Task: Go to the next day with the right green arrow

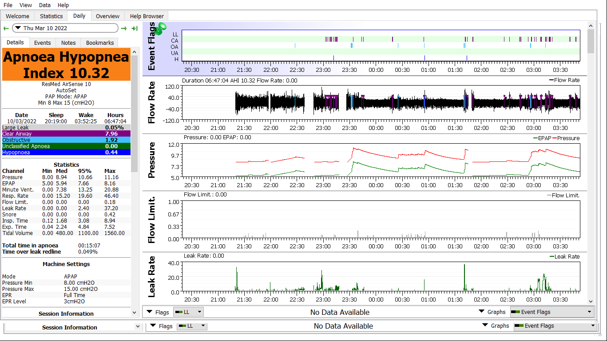Action: pyautogui.click(x=124, y=28)
